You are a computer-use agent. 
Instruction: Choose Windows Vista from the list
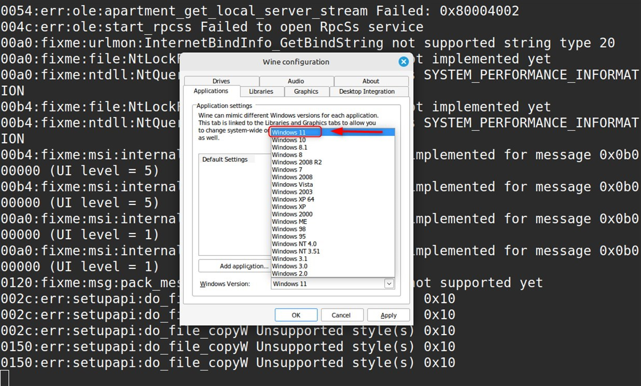[x=332, y=184]
